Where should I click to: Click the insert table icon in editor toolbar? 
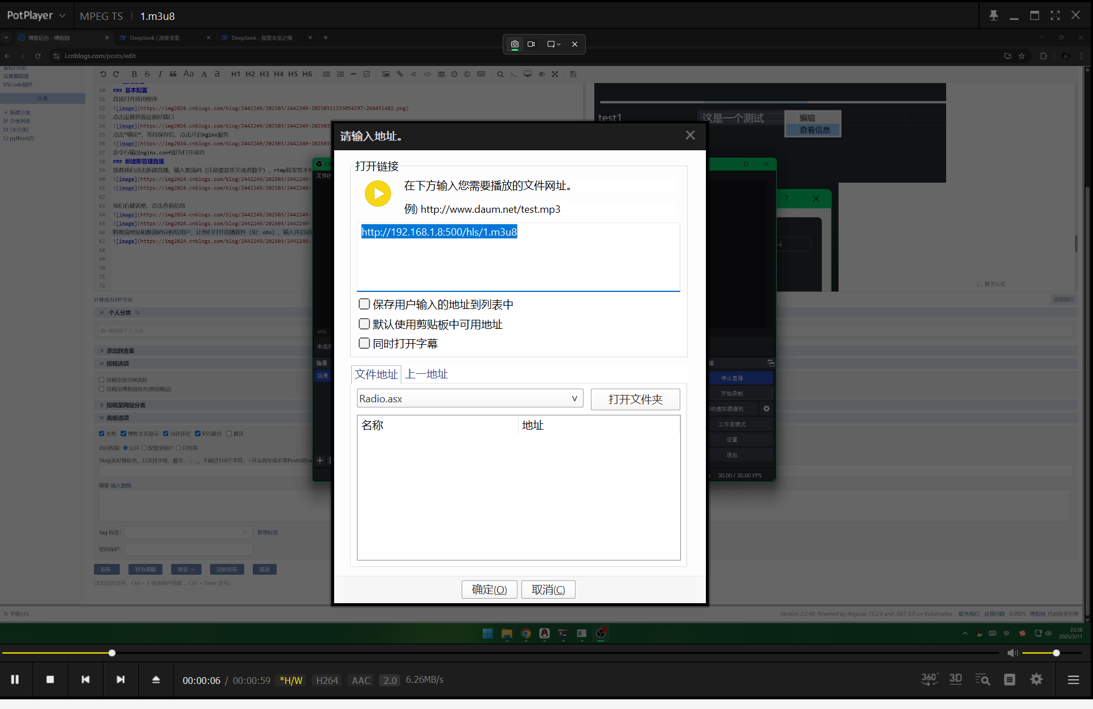[441, 74]
